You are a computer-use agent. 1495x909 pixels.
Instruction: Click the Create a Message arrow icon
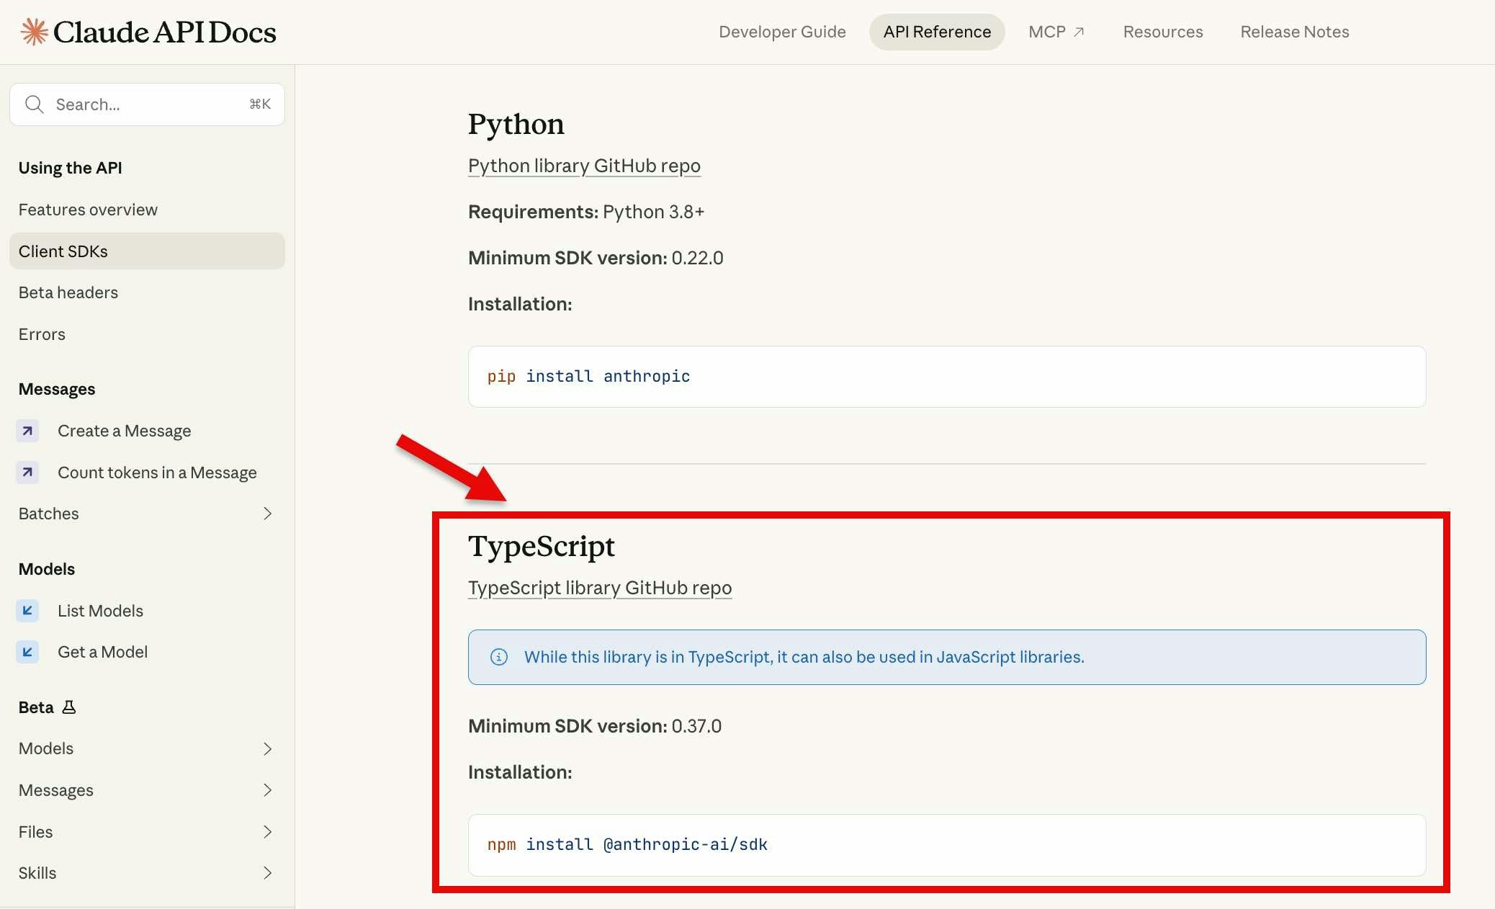[27, 431]
